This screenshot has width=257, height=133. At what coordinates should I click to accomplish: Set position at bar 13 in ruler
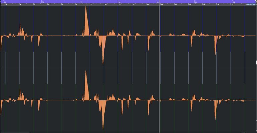tap(148, 4)
